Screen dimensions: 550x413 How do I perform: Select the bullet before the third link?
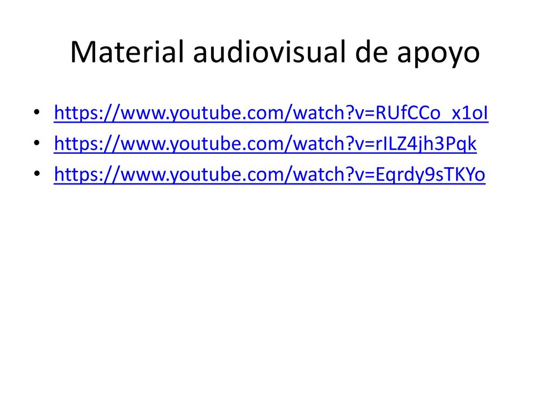pos(37,174)
